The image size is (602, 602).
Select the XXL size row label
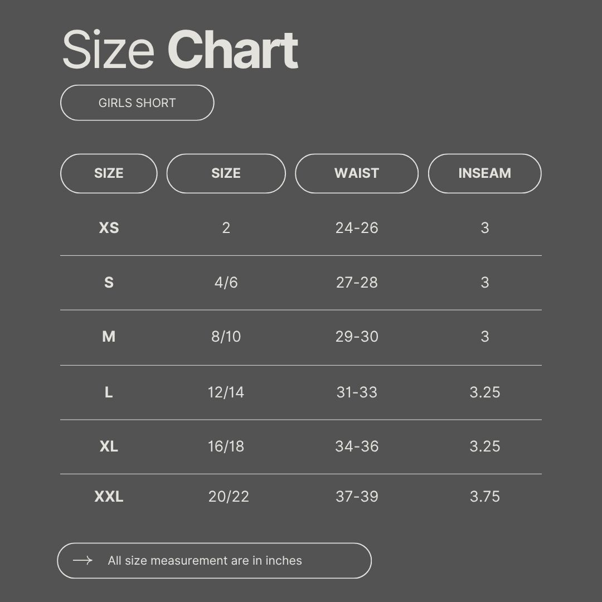[x=109, y=497]
